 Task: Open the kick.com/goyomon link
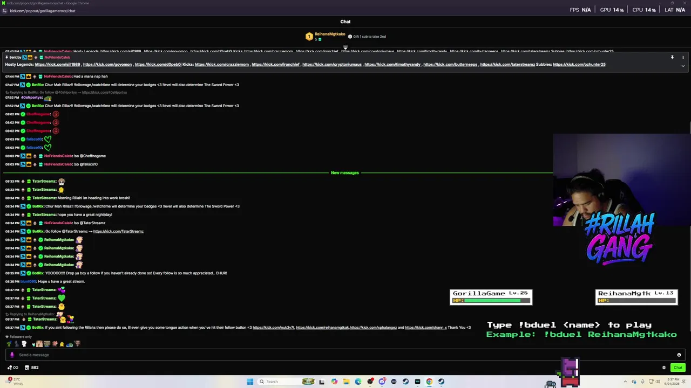pos(107,65)
